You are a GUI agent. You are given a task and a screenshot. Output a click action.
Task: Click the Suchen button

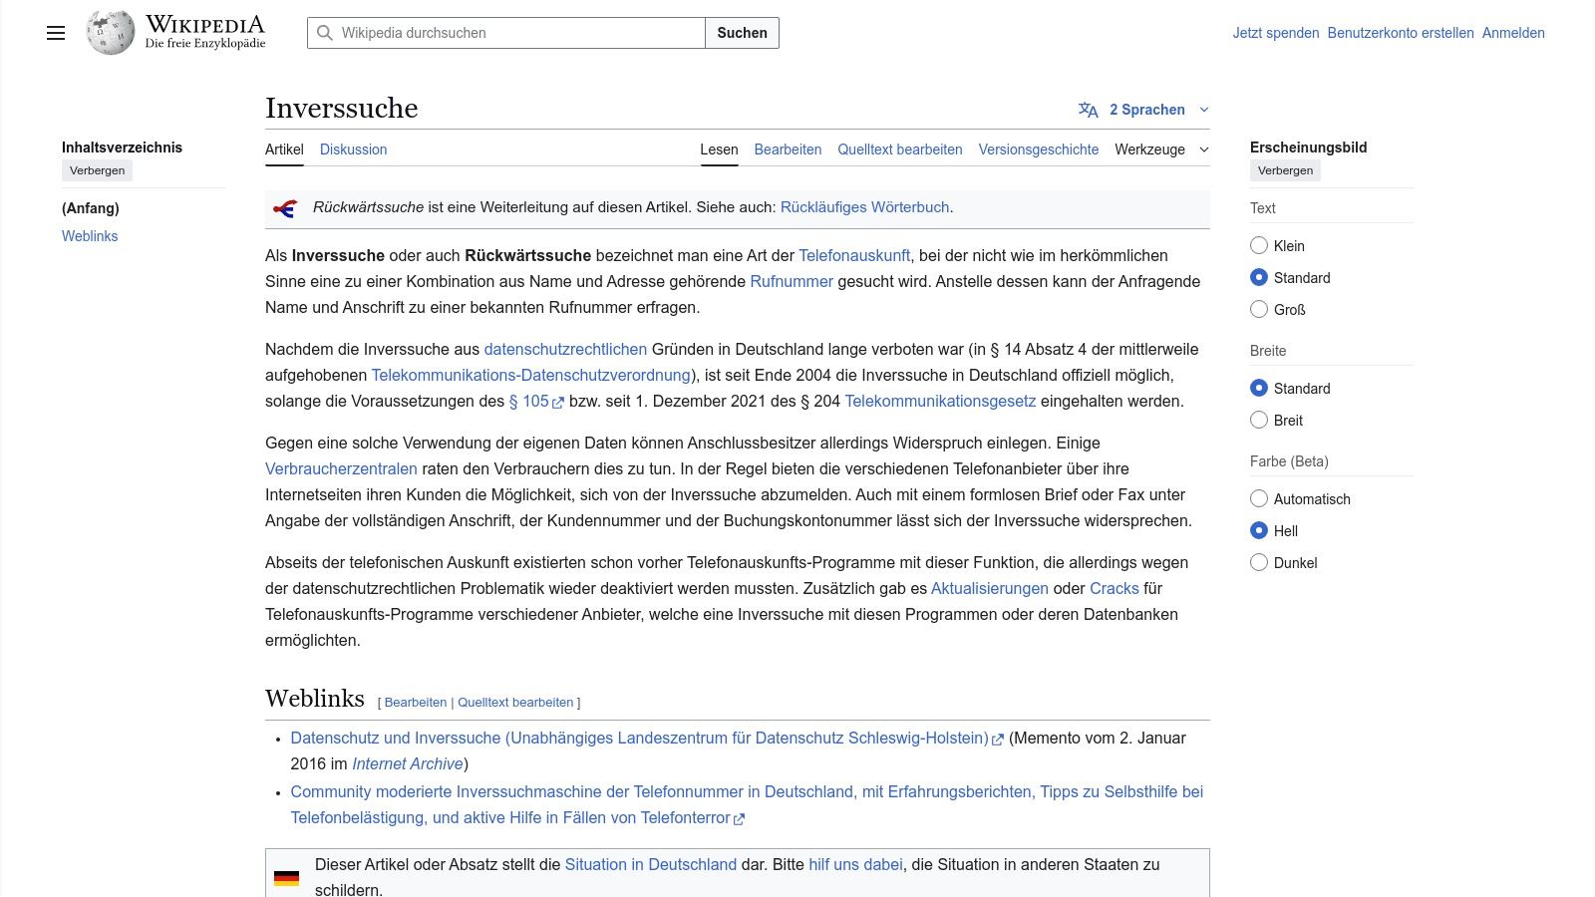click(743, 33)
